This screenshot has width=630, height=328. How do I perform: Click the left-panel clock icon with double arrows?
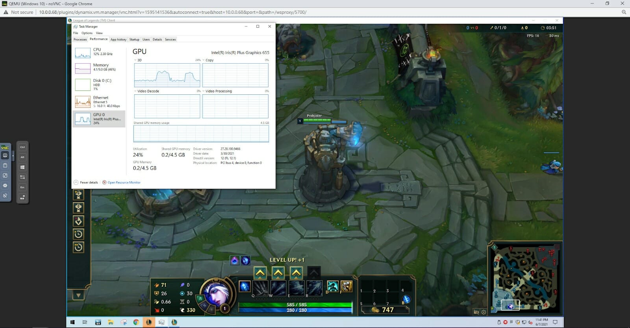point(78,247)
